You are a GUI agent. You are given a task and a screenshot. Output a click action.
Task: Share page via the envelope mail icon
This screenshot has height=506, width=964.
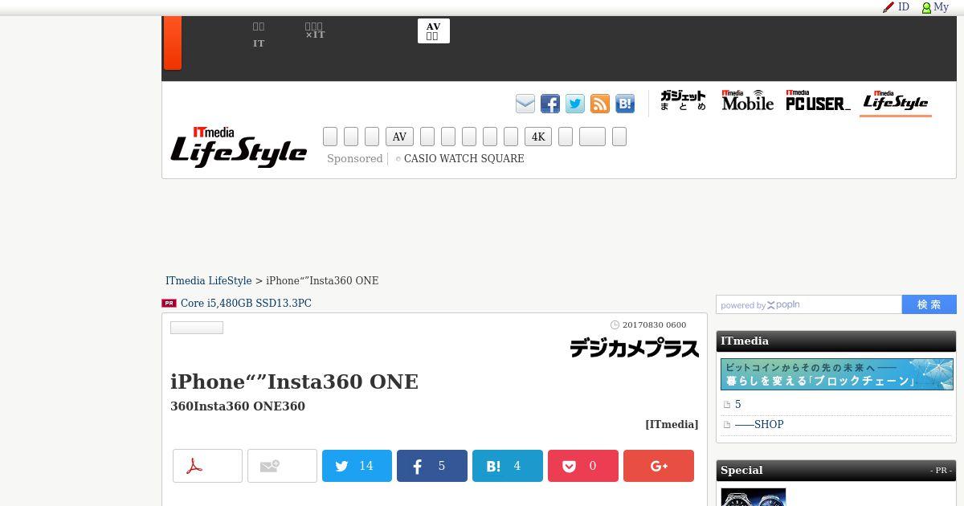click(x=525, y=104)
